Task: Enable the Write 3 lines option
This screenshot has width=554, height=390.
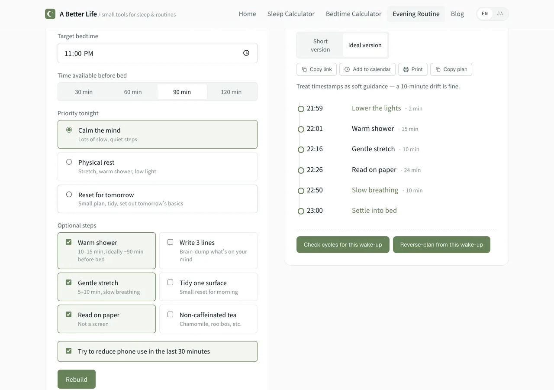Action: click(171, 242)
